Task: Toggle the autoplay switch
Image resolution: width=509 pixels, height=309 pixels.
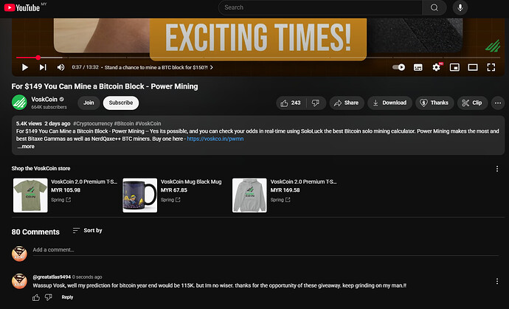Action: tap(398, 67)
